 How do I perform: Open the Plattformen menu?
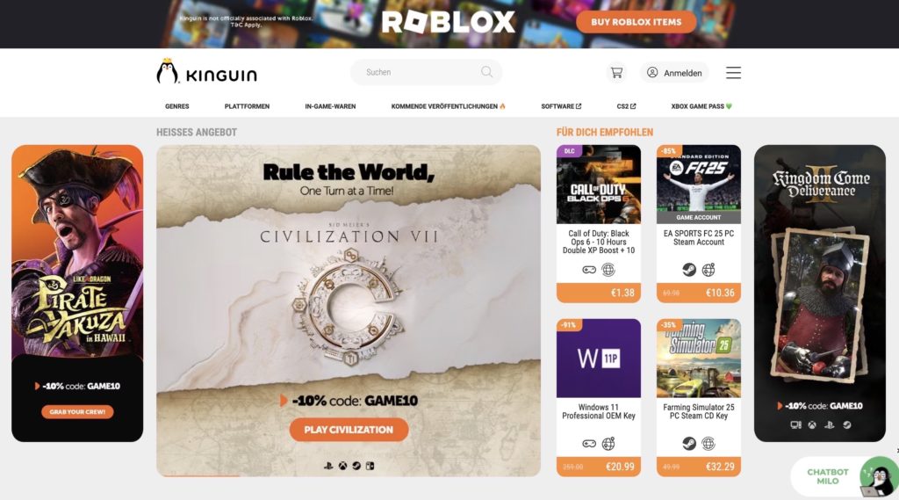pyautogui.click(x=247, y=106)
